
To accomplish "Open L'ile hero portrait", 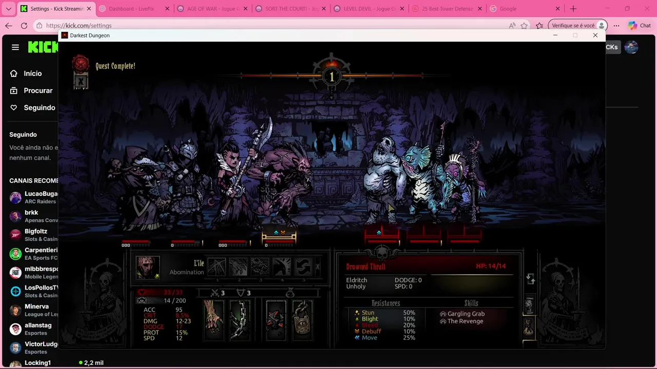I will click(148, 268).
